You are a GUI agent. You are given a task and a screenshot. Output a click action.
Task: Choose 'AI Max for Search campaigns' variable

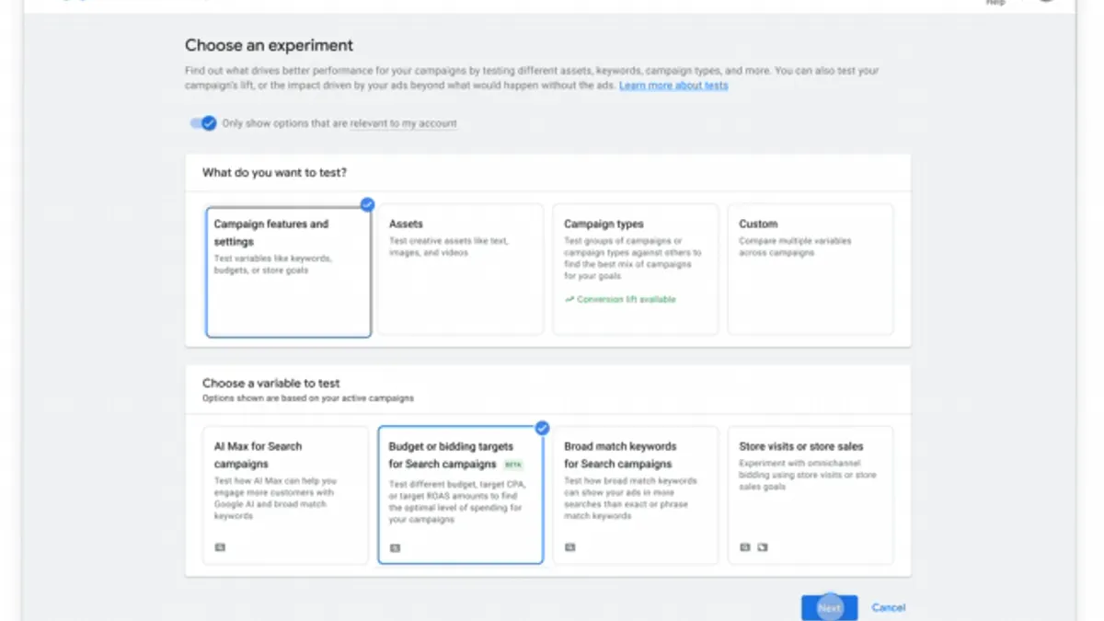coord(285,495)
